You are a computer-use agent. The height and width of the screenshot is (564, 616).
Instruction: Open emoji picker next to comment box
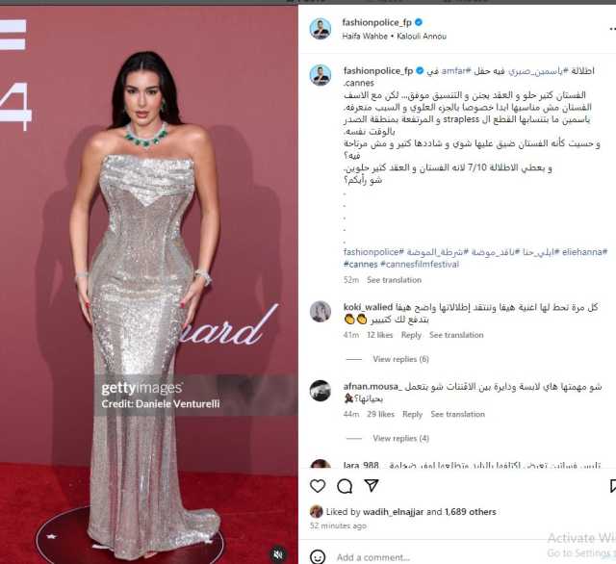click(318, 556)
